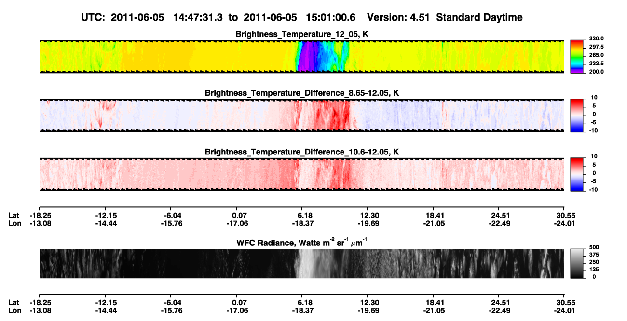Screen dimensions: 627x321
Task: Click the 'Lon' axis label under the WFC panel
Action: click(x=14, y=310)
